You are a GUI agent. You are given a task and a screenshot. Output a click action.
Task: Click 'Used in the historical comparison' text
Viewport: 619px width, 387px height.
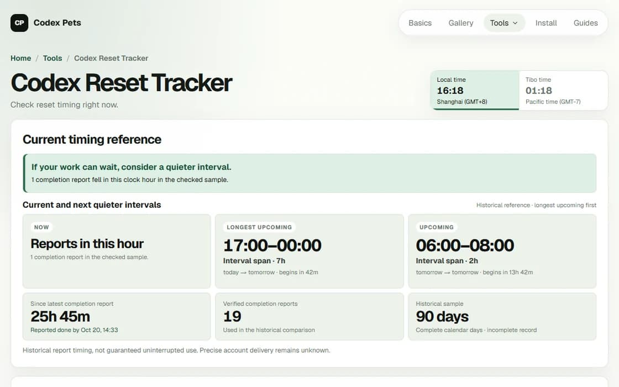coord(269,330)
